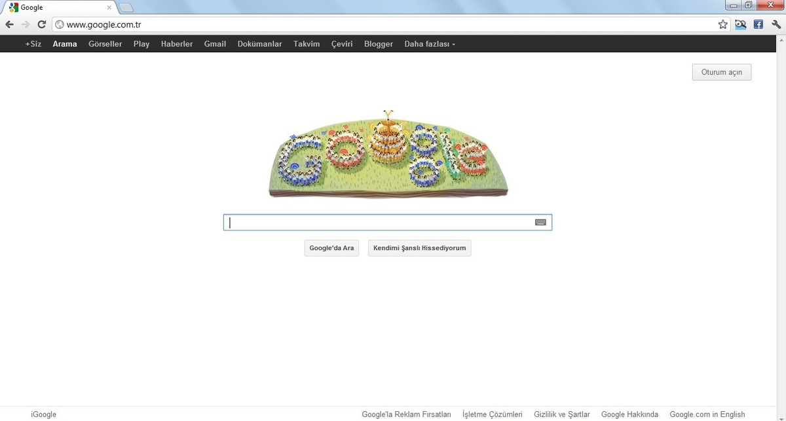Select Arama in the top bar
The image size is (786, 421).
pos(65,44)
